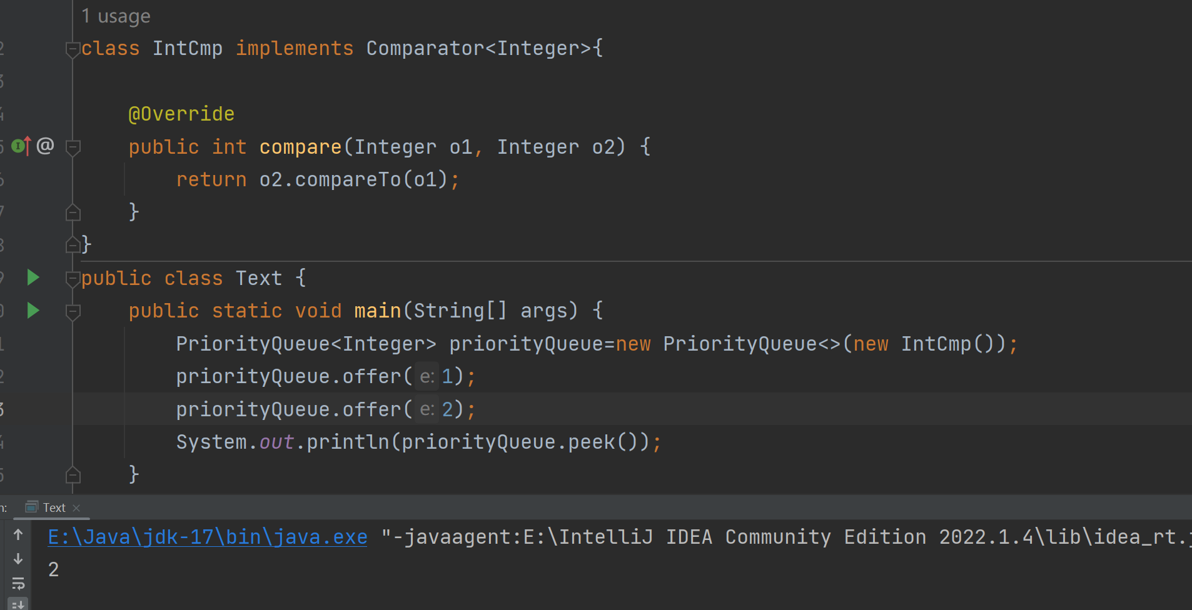The height and width of the screenshot is (610, 1192).
Task: Click the run arrow beside public class Text
Action: click(33, 277)
